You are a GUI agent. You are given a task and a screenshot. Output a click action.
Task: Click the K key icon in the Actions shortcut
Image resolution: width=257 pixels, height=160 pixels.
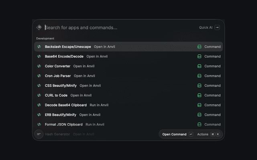point(218,134)
